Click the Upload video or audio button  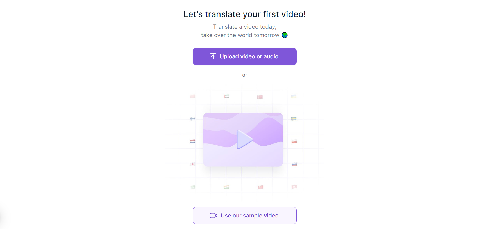coord(244,56)
